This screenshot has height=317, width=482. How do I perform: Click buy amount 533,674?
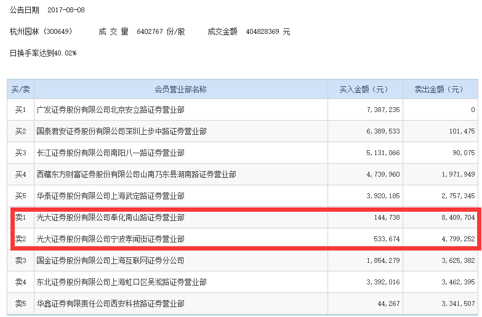(387, 239)
